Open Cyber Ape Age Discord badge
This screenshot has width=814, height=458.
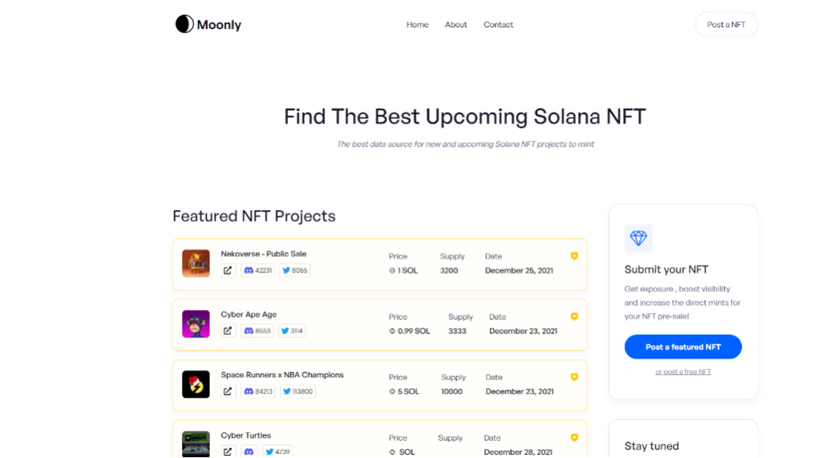258,331
